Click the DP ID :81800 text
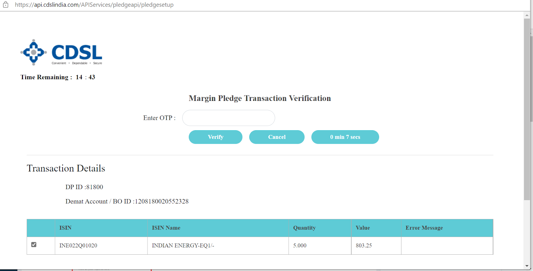533x271 pixels. pos(84,187)
